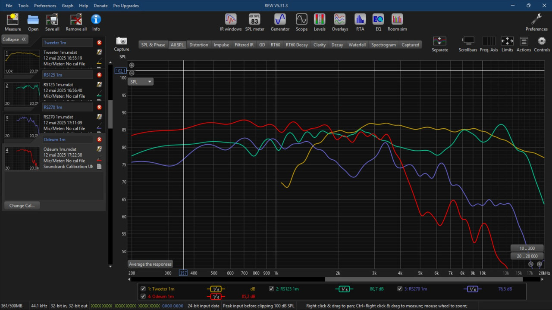This screenshot has height=310, width=552.
Task: Click the Capture camera icon
Action: (x=122, y=40)
